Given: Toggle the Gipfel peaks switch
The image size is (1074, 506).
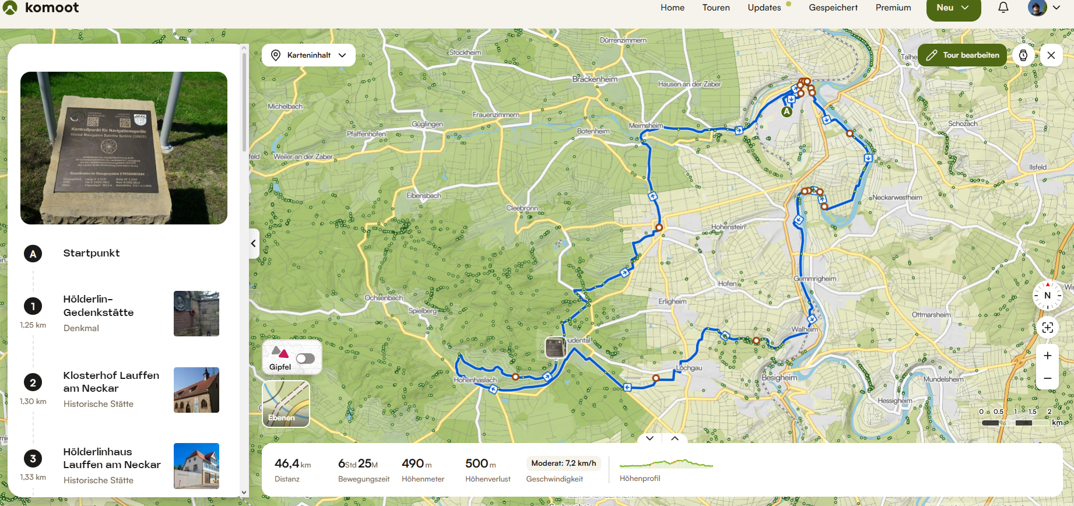Looking at the screenshot, I should click(x=306, y=359).
